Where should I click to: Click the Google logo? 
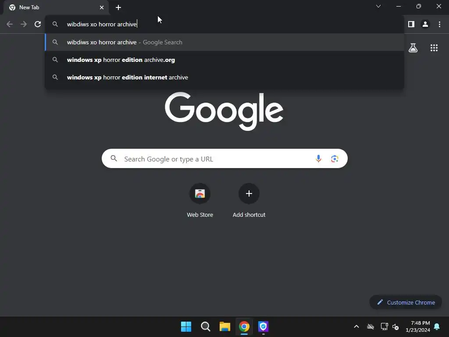click(x=224, y=111)
